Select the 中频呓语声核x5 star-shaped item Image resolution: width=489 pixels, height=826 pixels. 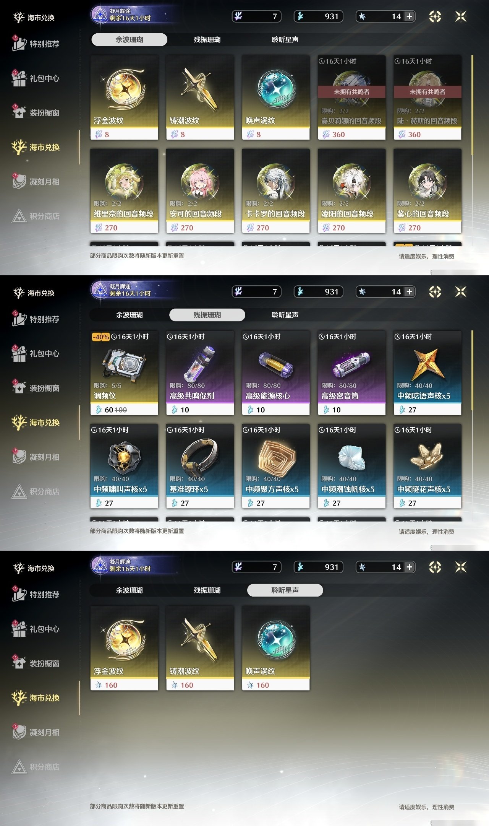click(427, 373)
